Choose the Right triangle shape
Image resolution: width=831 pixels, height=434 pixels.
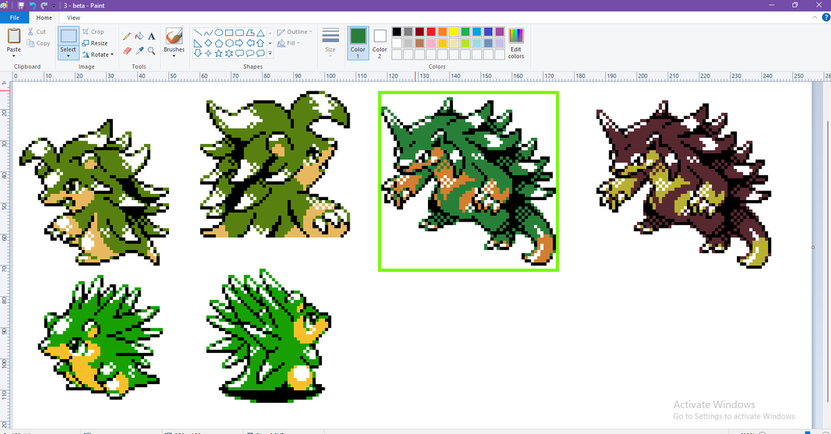point(197,43)
